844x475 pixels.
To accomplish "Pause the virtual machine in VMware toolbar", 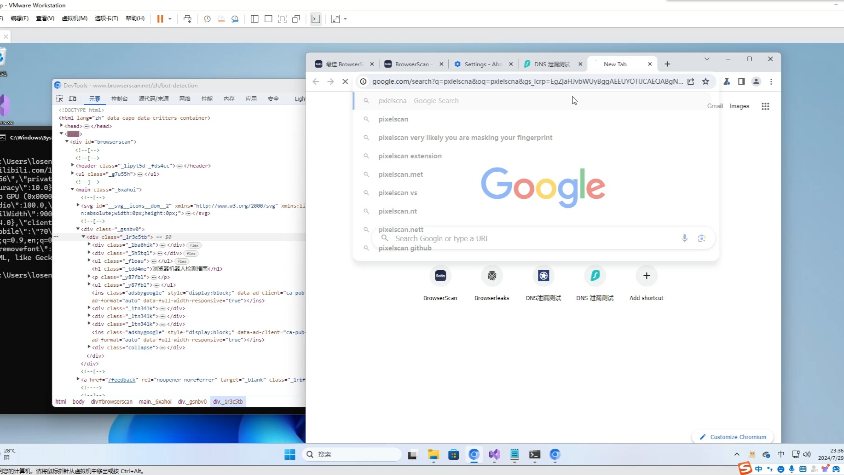I will pos(160,19).
